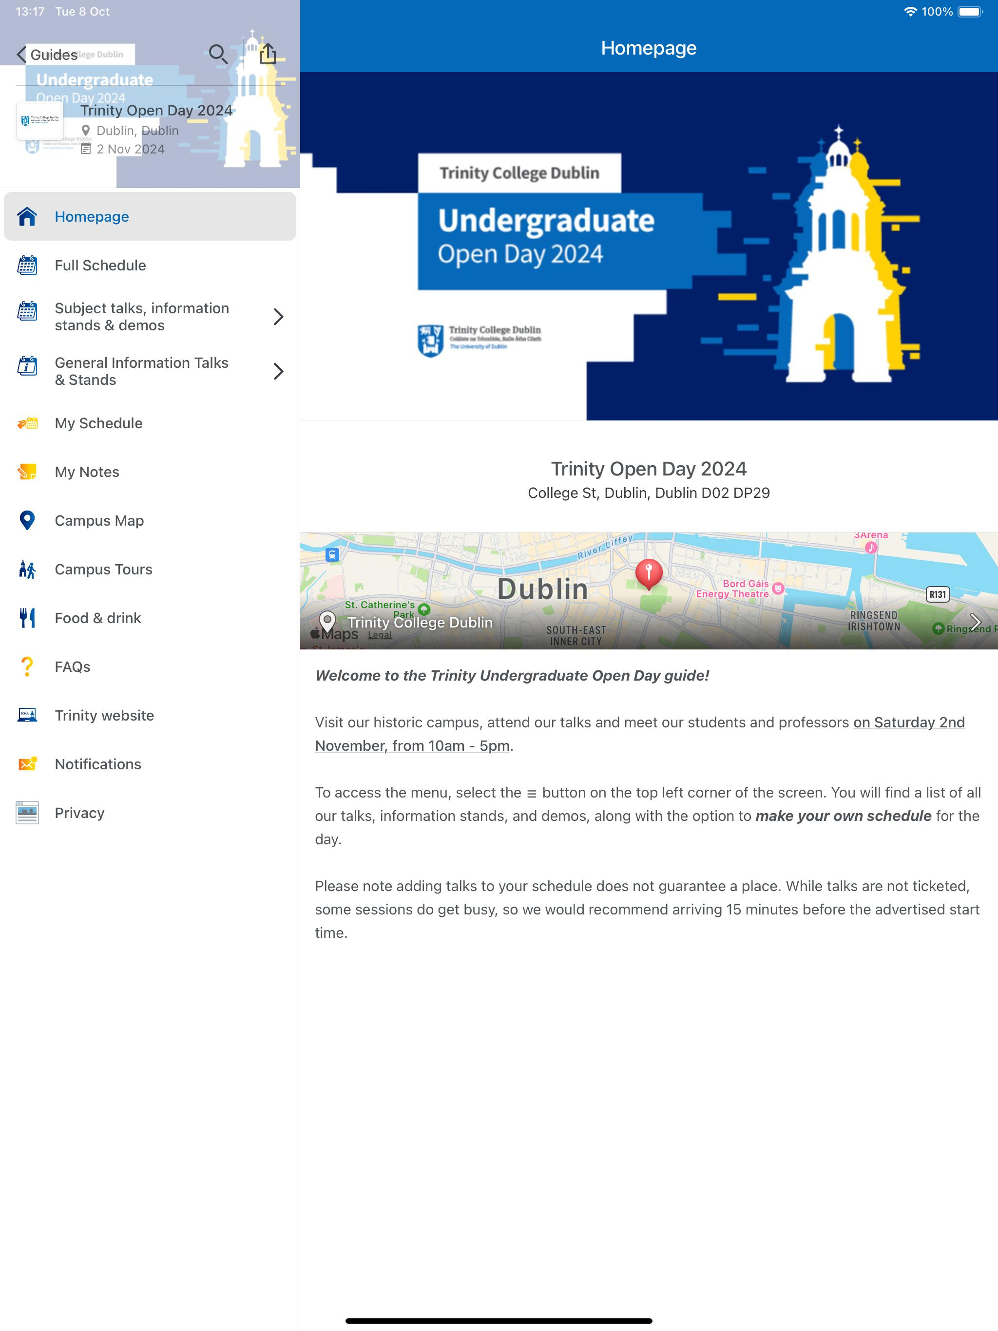Tap the FAQs question mark icon

click(x=27, y=666)
